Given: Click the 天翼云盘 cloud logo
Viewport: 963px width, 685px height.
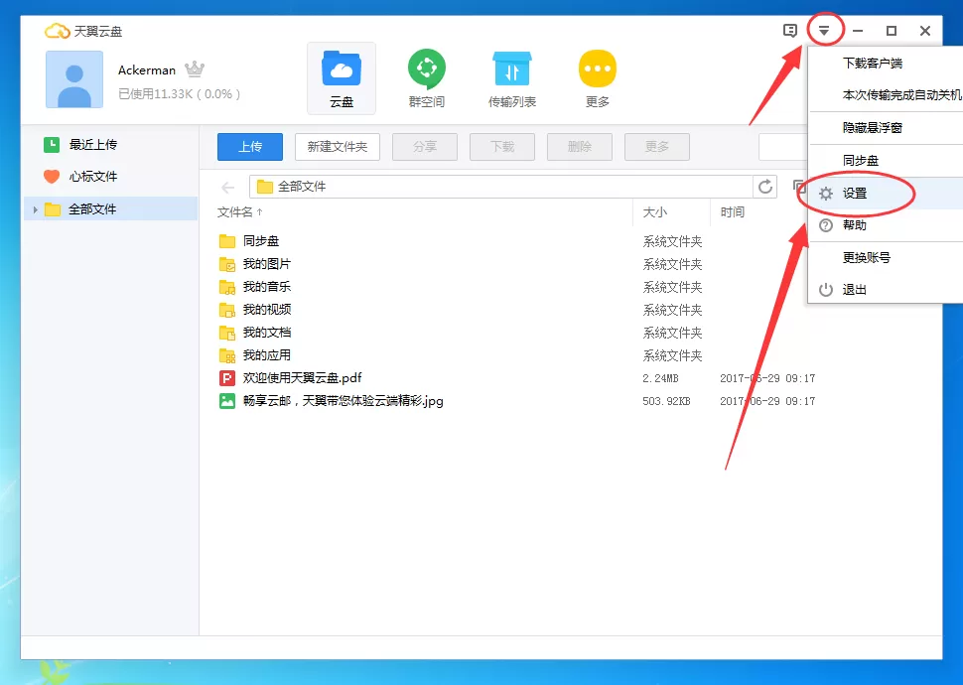Looking at the screenshot, I should click(x=58, y=31).
